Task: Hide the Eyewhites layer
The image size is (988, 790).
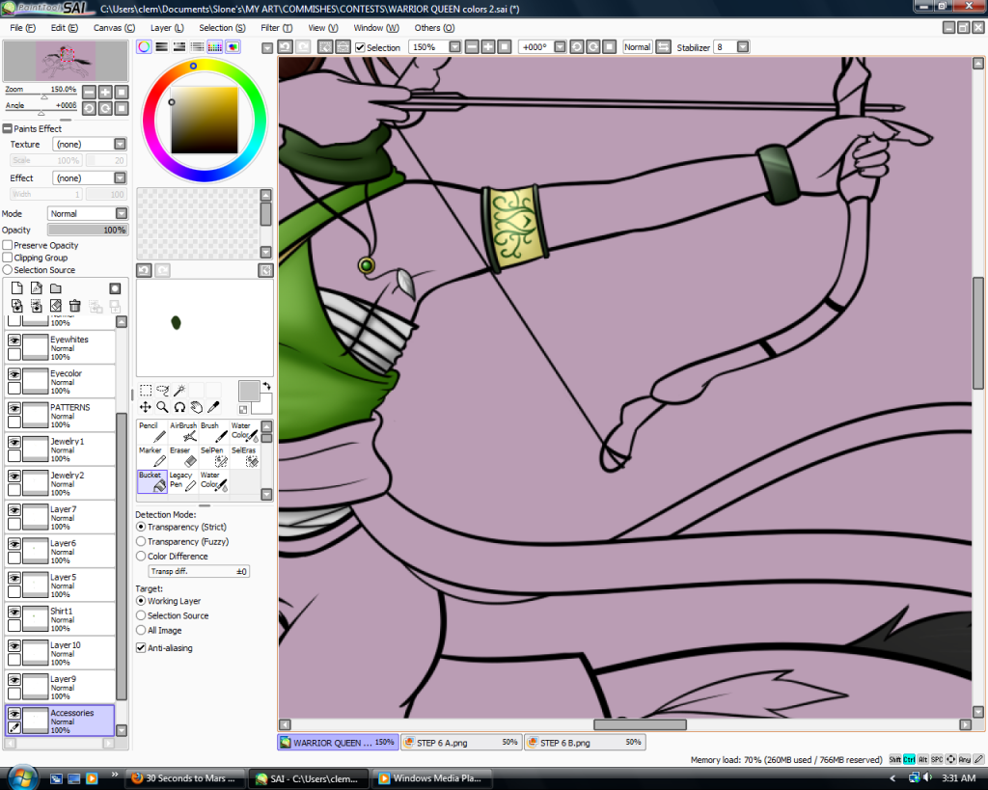Action: (x=14, y=340)
